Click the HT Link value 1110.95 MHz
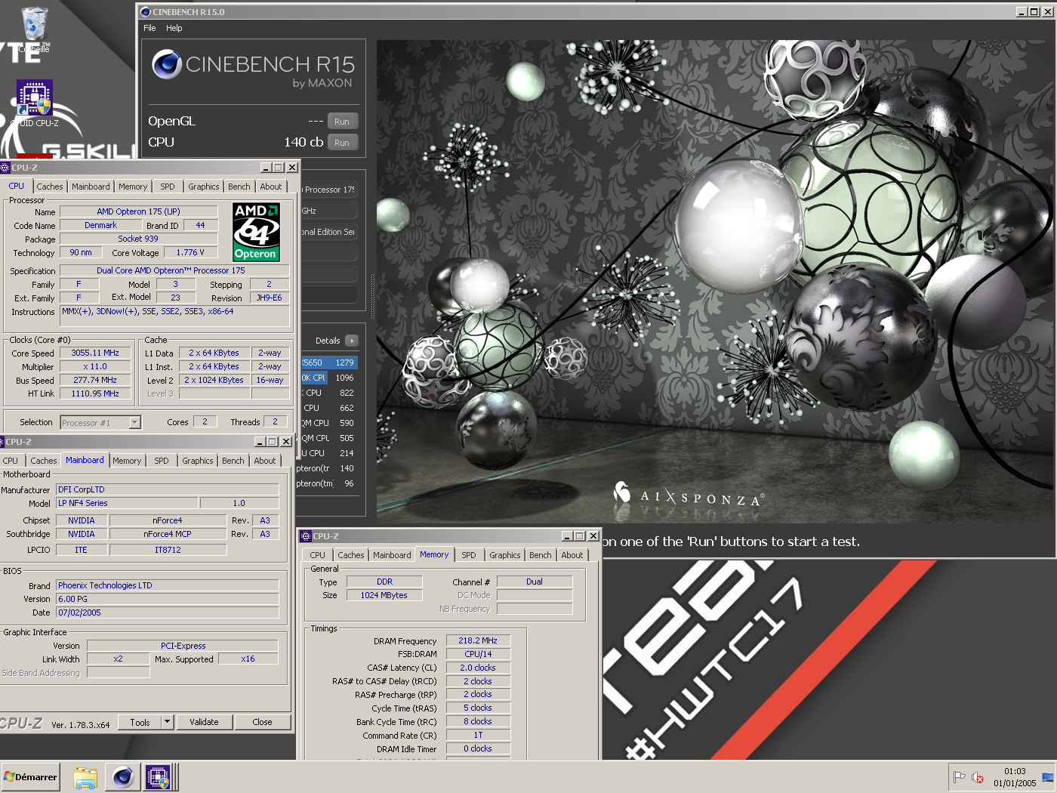1057x793 pixels. pos(95,393)
